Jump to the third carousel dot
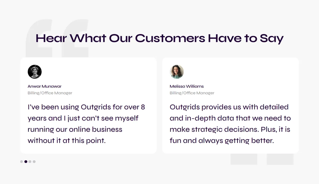Image resolution: width=319 pixels, height=184 pixels. click(x=30, y=162)
